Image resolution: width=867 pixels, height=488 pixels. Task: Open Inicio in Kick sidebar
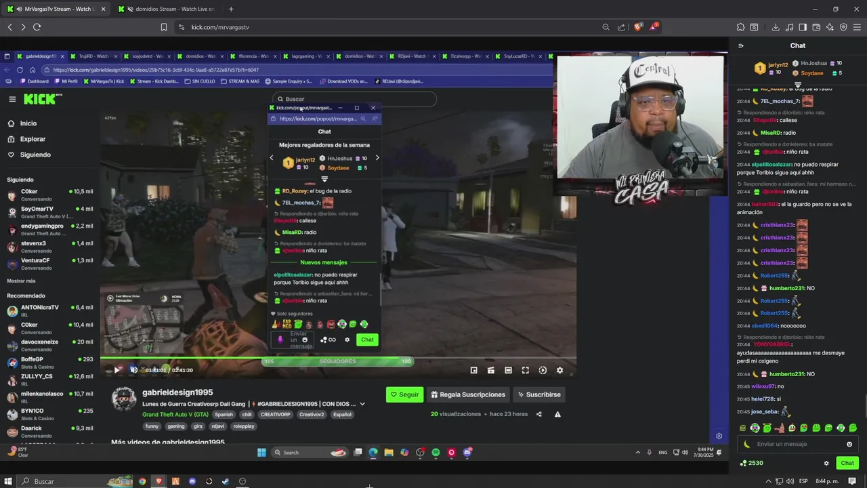tap(28, 123)
